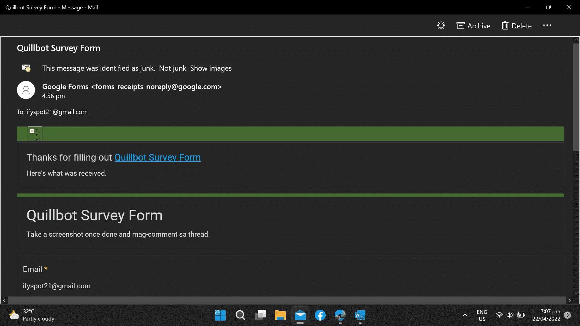This screenshot has height=326, width=580.
Task: Open File Explorer from taskbar
Action: tap(280, 315)
